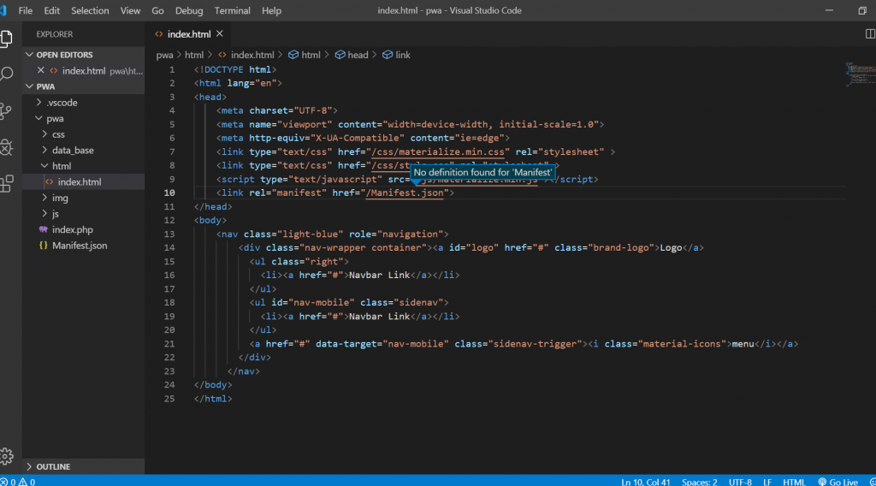The height and width of the screenshot is (486, 876).
Task: Expand the img folder
Action: pos(44,198)
